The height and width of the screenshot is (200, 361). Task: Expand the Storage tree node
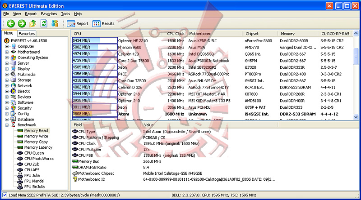[x=7, y=80]
